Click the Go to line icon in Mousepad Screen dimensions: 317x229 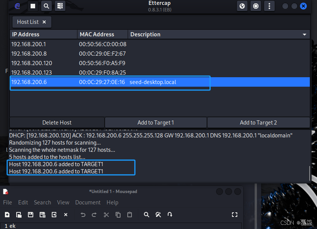click(x=170, y=215)
